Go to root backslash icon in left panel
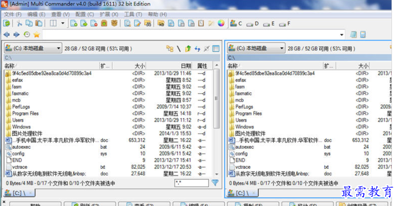This screenshot has height=206, width=397. tap(179, 48)
